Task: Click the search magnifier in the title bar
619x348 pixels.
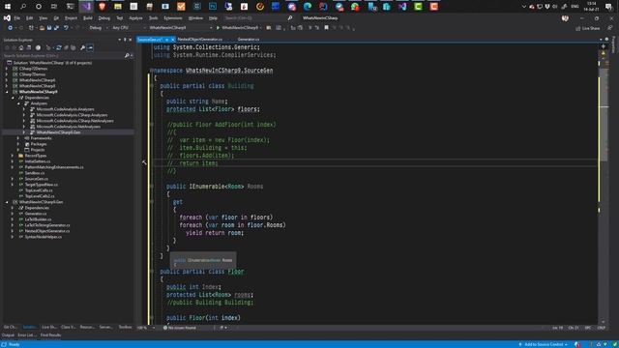Action: click(290, 18)
